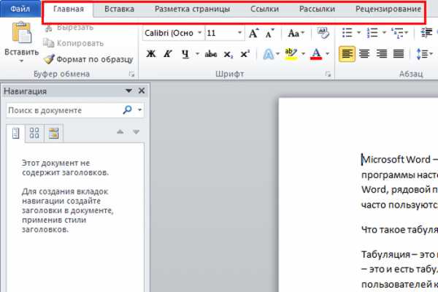Screen dimensions: 438x292
Task: Click the numbered list icon
Action: [372, 33]
